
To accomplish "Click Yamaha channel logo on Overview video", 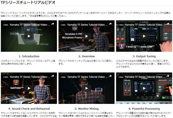I will 63,25.
